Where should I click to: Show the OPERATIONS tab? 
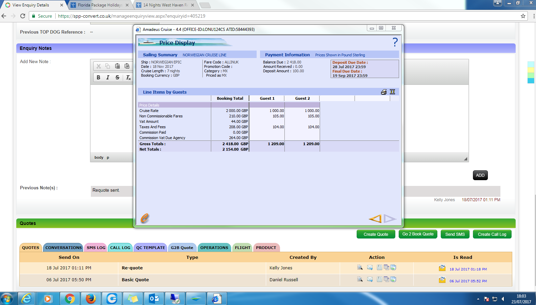(214, 248)
